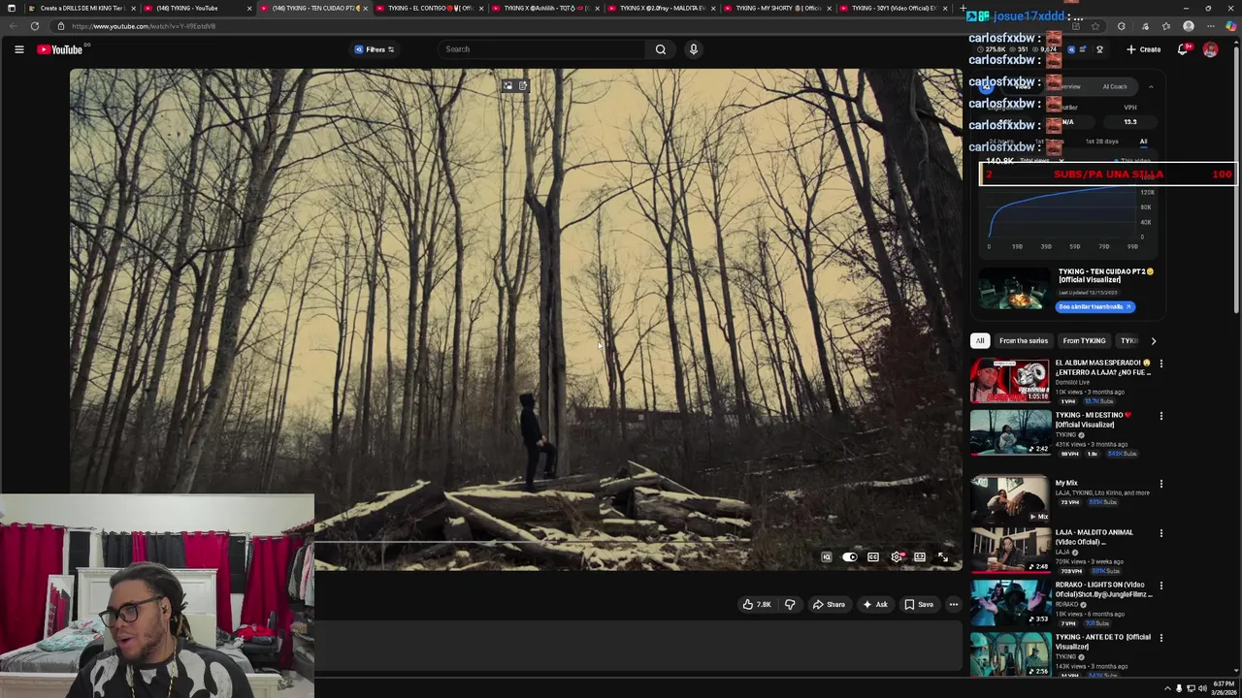
Task: Click the search magnifier button
Action: click(x=661, y=49)
